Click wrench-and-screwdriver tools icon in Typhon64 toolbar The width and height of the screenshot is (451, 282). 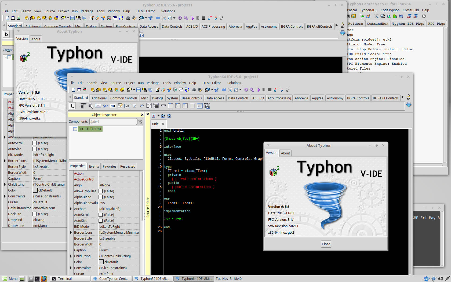[x=230, y=90]
